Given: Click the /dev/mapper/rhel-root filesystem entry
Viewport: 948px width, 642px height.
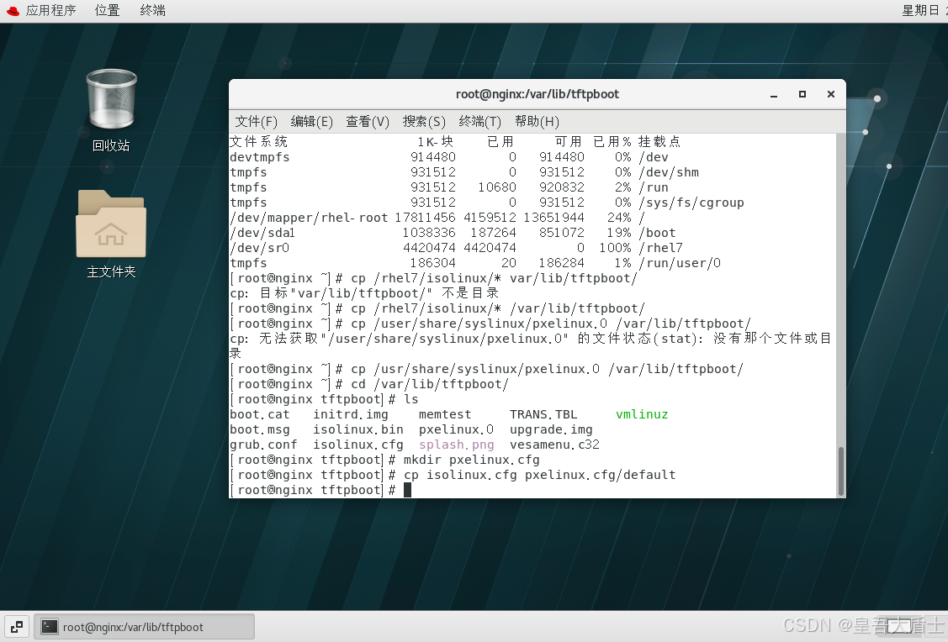Looking at the screenshot, I should [x=309, y=218].
